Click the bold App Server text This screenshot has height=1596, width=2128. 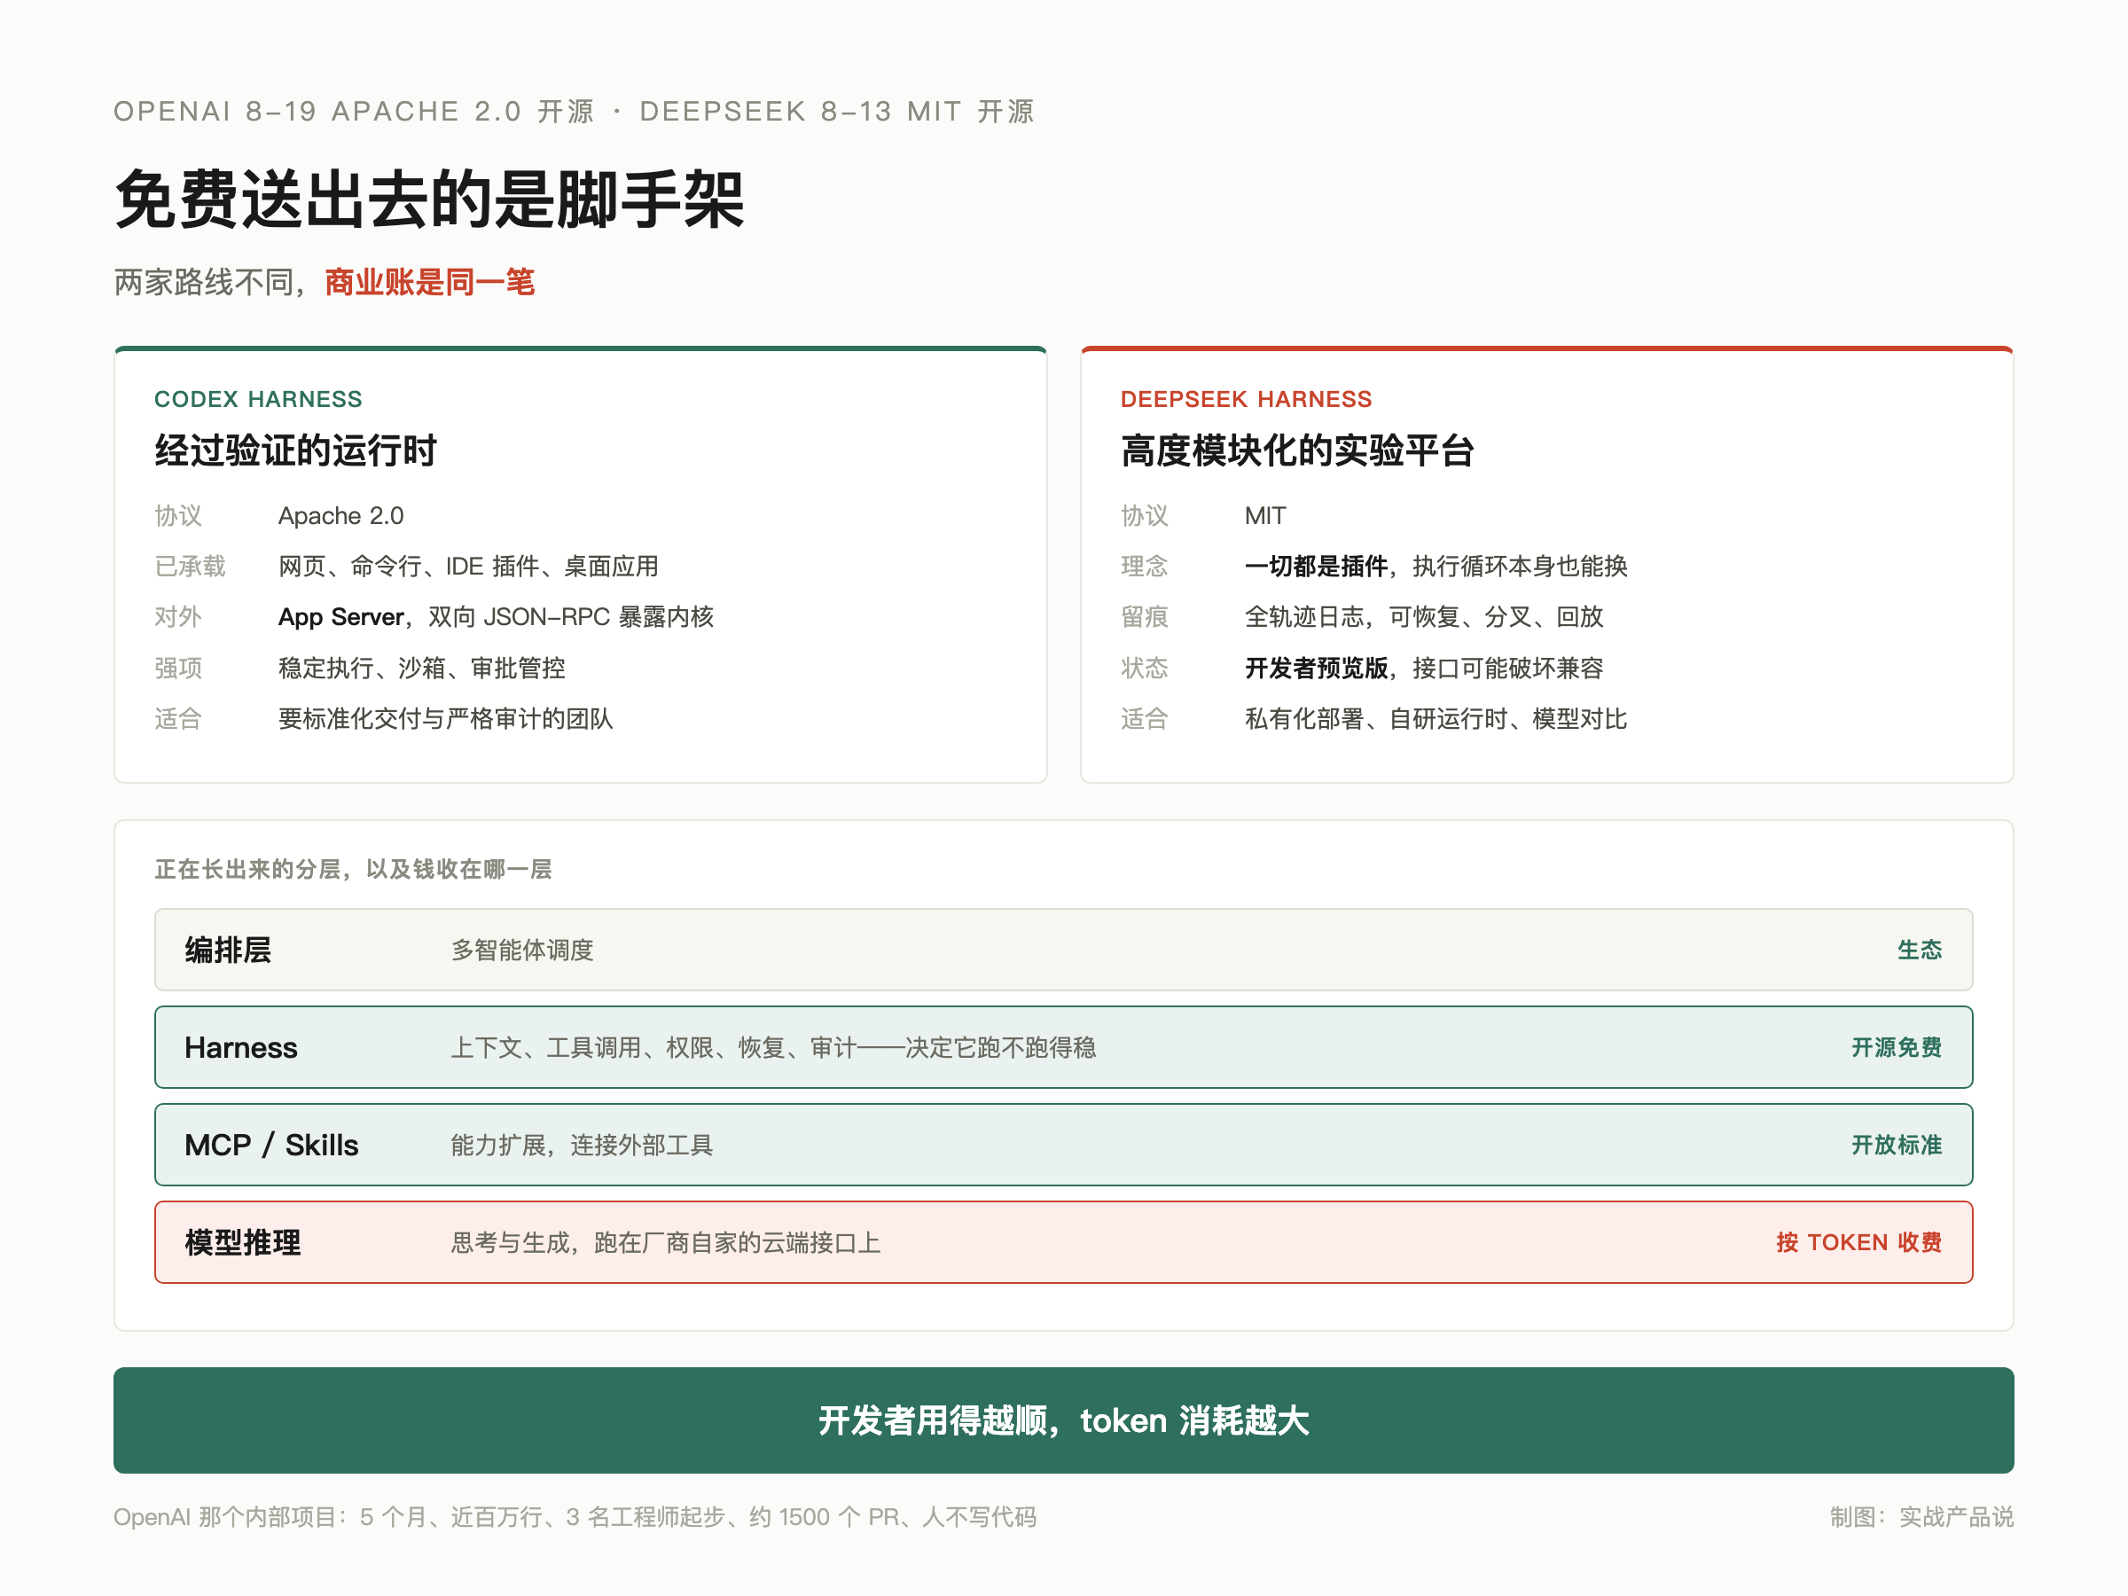pos(340,616)
